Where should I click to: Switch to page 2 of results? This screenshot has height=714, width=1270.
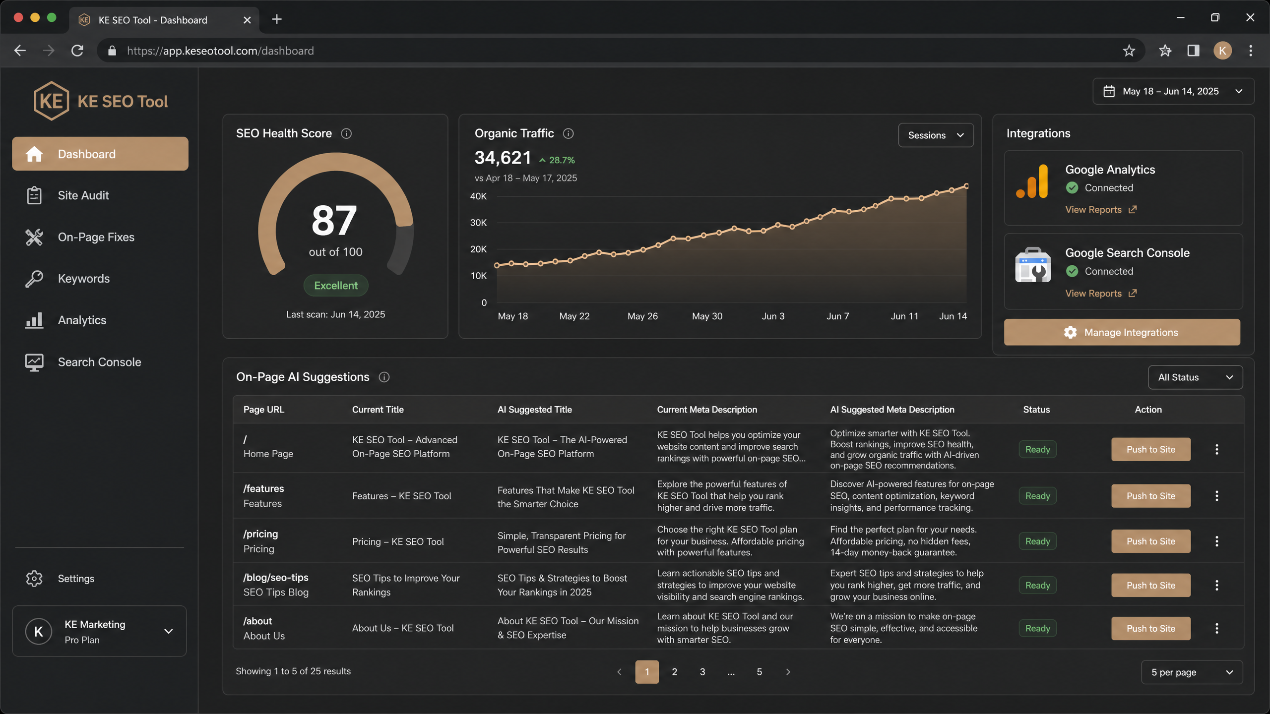pos(675,672)
